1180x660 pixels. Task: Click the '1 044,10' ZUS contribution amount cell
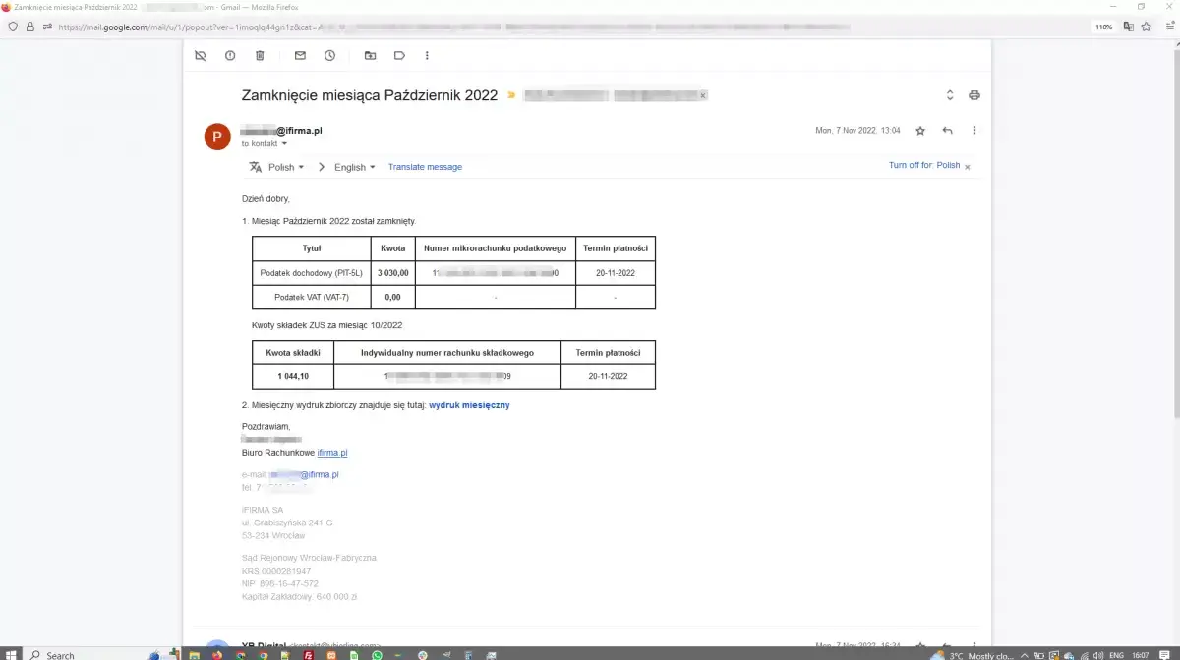pyautogui.click(x=293, y=377)
